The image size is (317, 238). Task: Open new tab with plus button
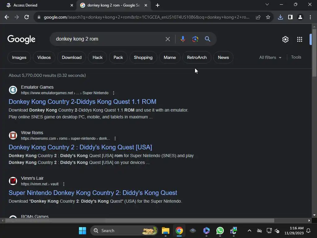[158, 5]
